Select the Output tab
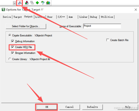139x111 pixels. click(28, 17)
